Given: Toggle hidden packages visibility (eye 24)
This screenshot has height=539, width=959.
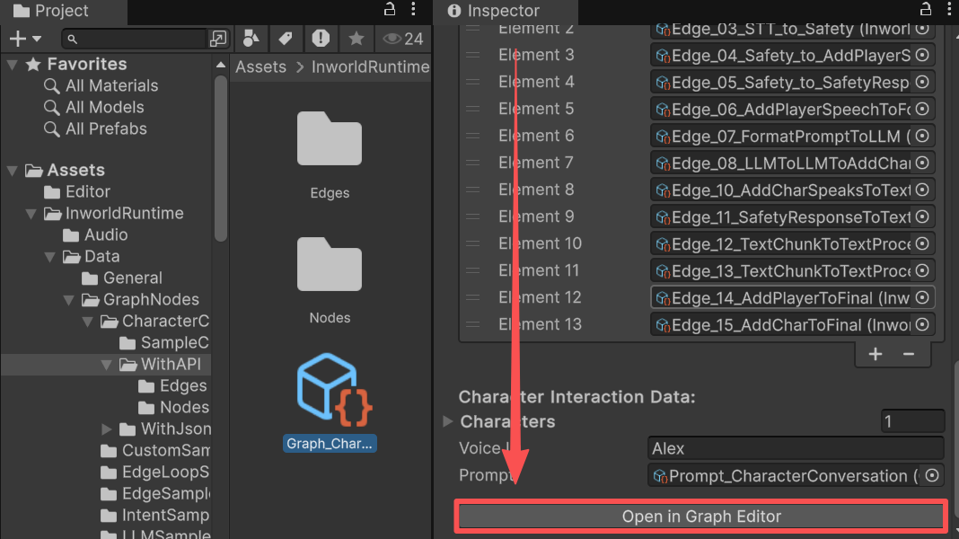Looking at the screenshot, I should tap(403, 39).
